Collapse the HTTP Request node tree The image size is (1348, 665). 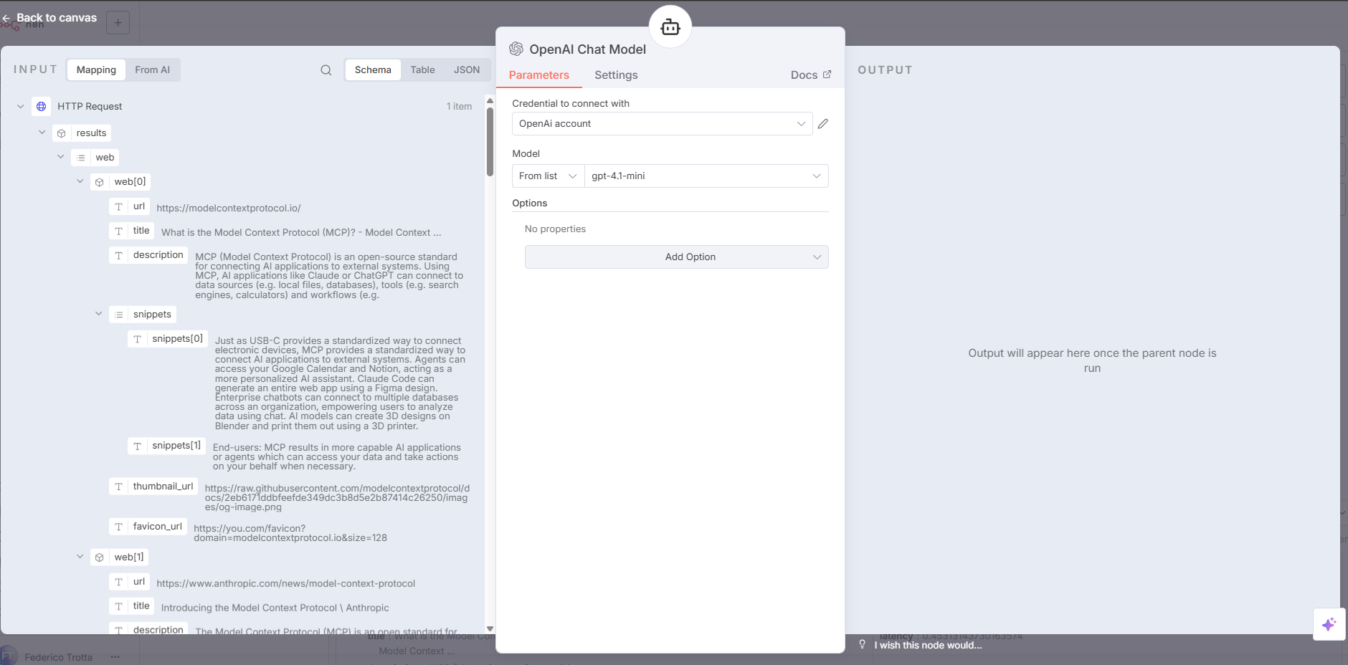click(21, 106)
